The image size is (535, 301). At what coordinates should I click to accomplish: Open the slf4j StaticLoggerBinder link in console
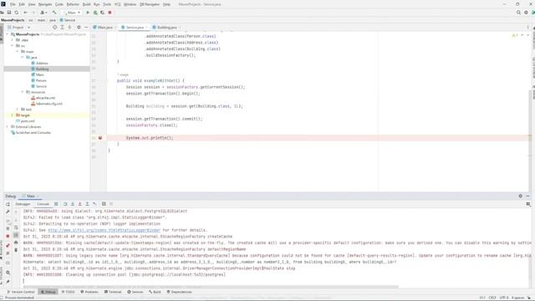pyautogui.click(x=104, y=230)
